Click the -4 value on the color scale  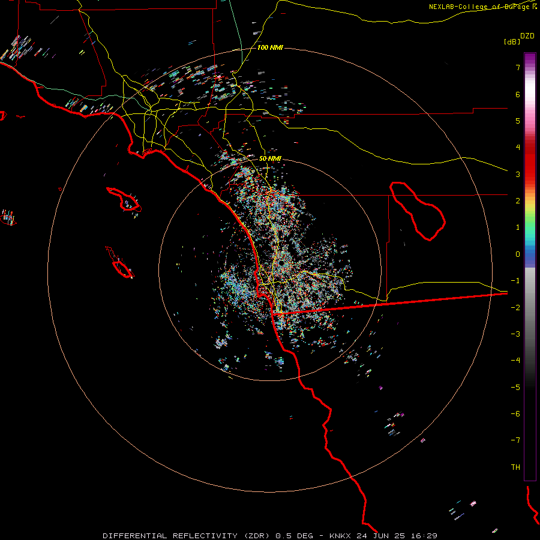[x=515, y=361]
